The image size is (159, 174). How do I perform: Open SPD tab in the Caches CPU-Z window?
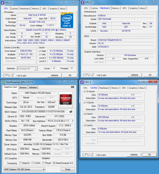[x=124, y=88]
